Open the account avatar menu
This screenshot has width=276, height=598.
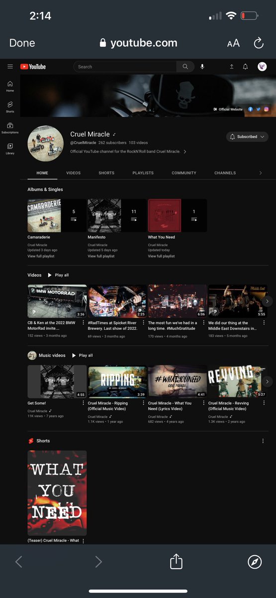262,67
